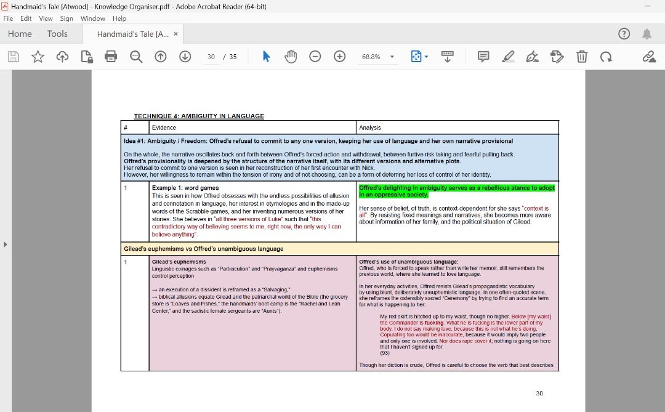Zoom in on the document

(339, 56)
